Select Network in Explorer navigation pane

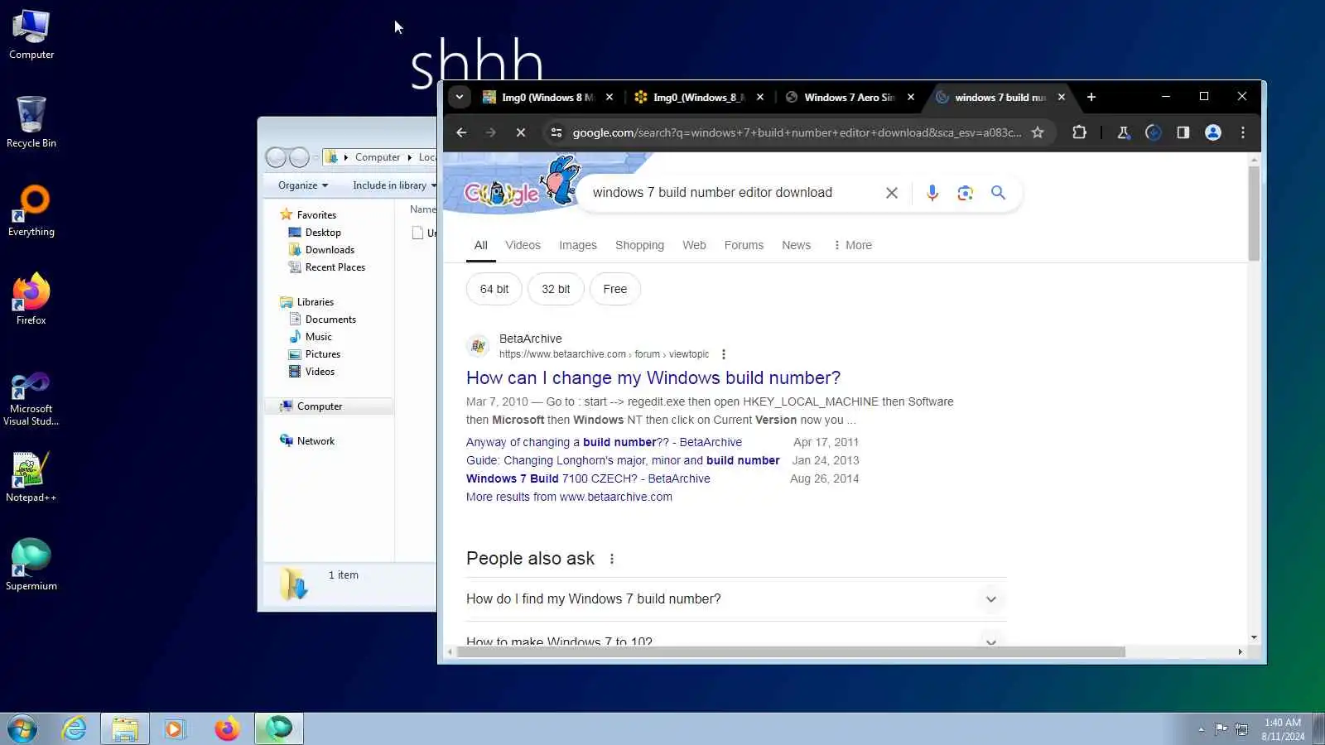click(x=316, y=441)
